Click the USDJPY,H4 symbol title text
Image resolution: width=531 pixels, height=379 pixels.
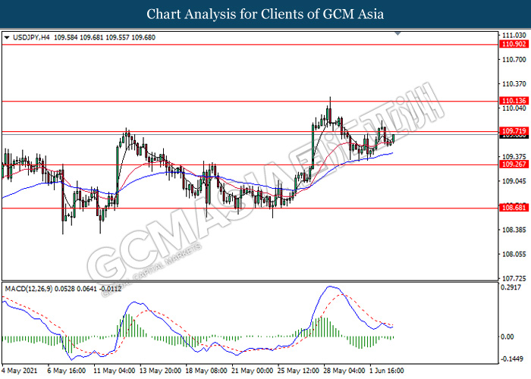pyautogui.click(x=31, y=38)
